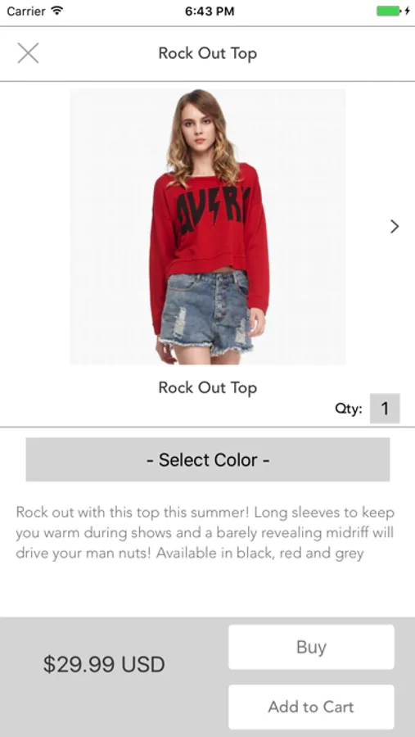415x737 pixels.
Task: Tap the green battery icon
Action: [388, 11]
